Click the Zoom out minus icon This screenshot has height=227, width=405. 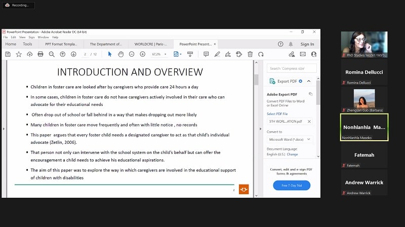tap(132, 54)
